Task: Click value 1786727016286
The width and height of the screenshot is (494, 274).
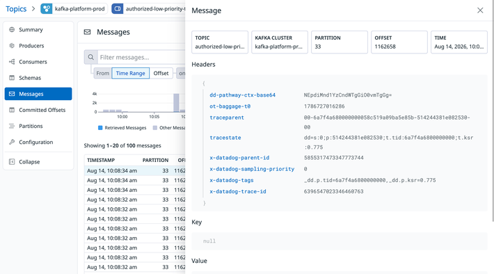Action: [324, 106]
